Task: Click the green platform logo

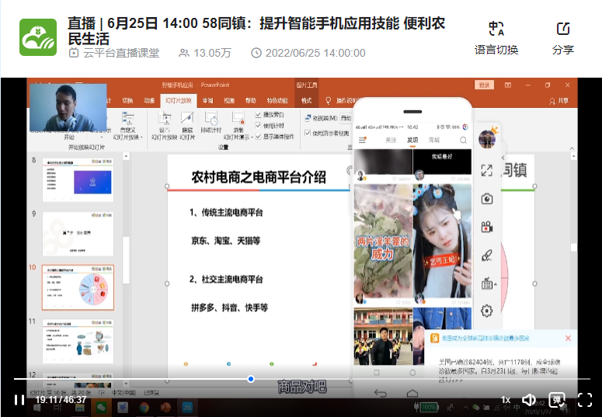Action: [x=38, y=37]
